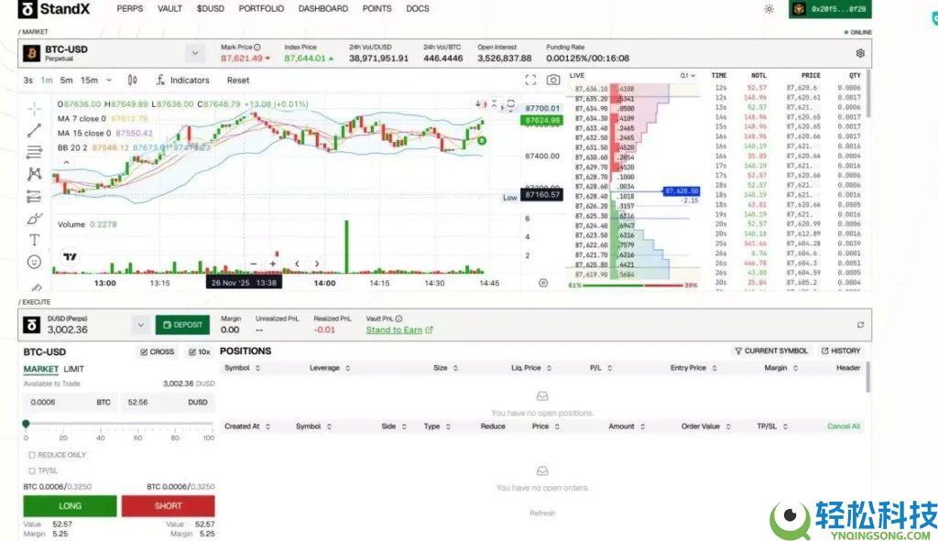
Task: Enable the REDUCE ONLY checkbox
Action: coord(30,454)
